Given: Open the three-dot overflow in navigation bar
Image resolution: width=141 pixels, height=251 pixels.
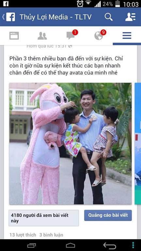Looking at the screenshot, I should 133,245.
